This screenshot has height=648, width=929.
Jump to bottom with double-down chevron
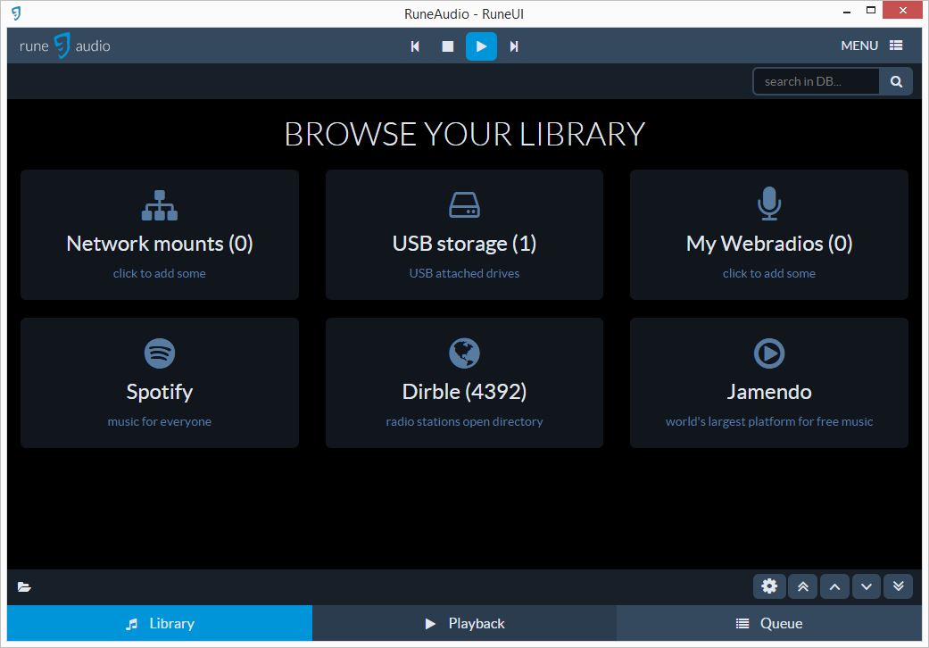(x=899, y=586)
